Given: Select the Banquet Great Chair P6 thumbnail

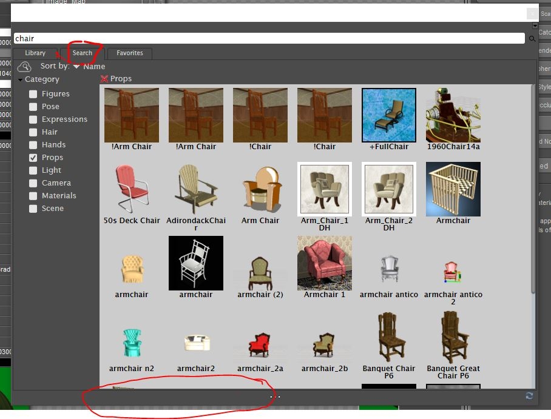Looking at the screenshot, I should pos(453,337).
